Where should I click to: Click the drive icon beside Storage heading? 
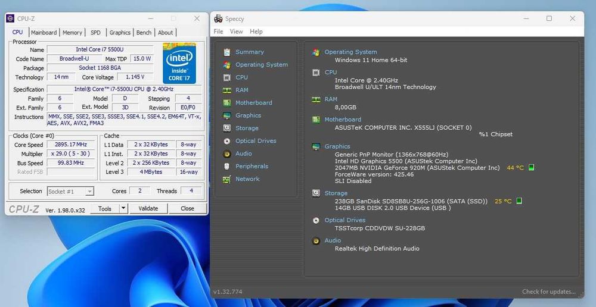316,193
